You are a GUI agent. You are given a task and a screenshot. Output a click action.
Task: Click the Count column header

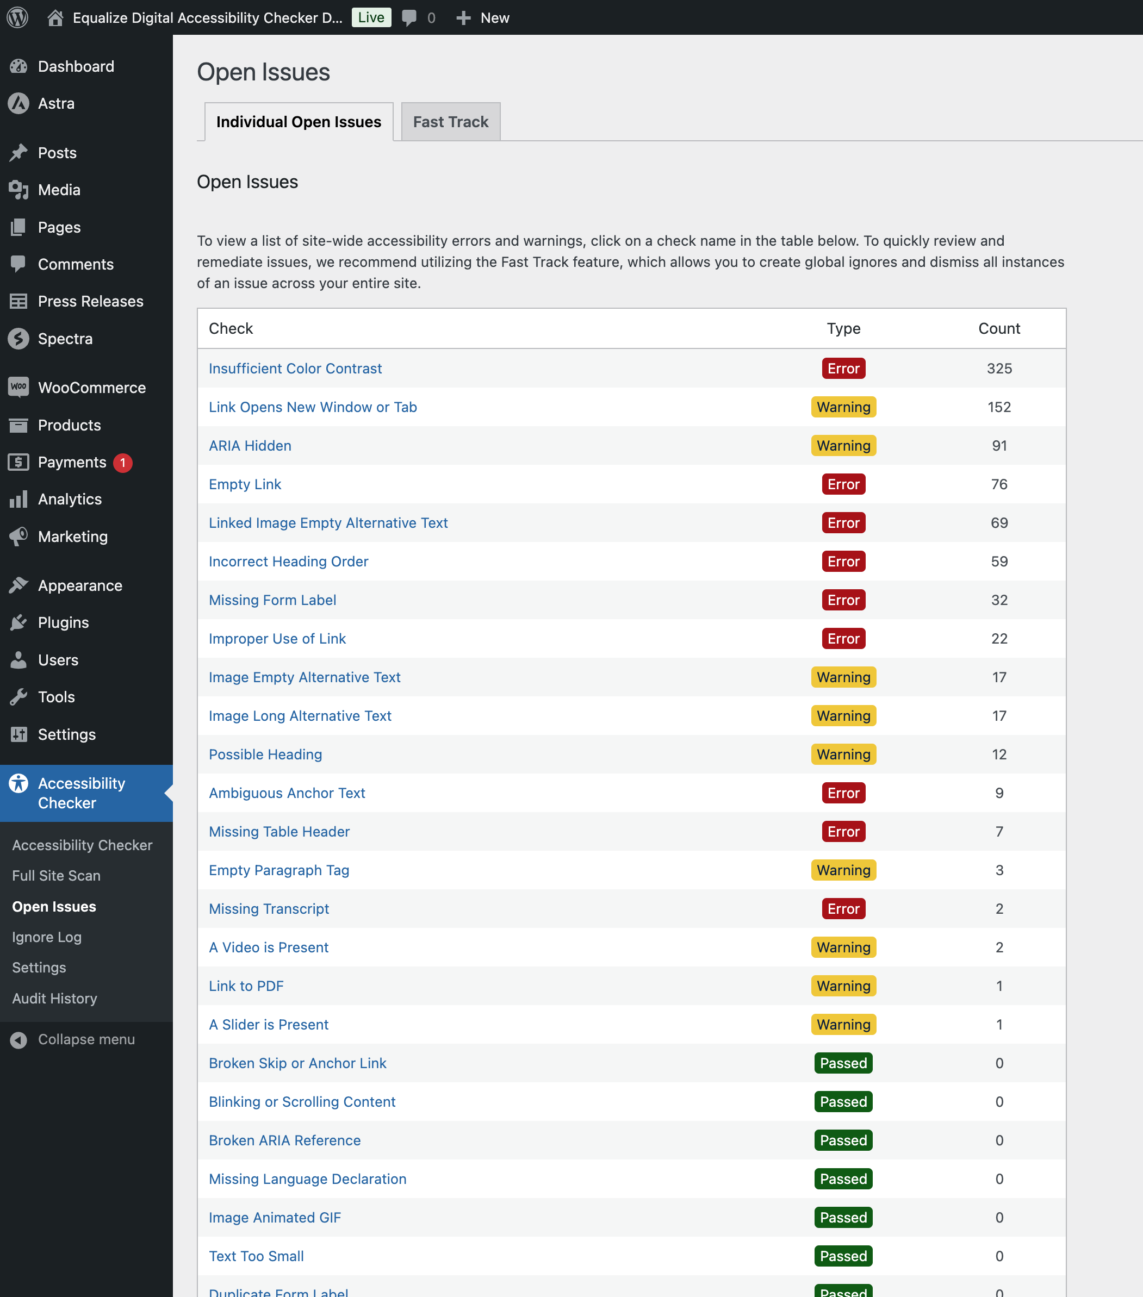click(999, 329)
